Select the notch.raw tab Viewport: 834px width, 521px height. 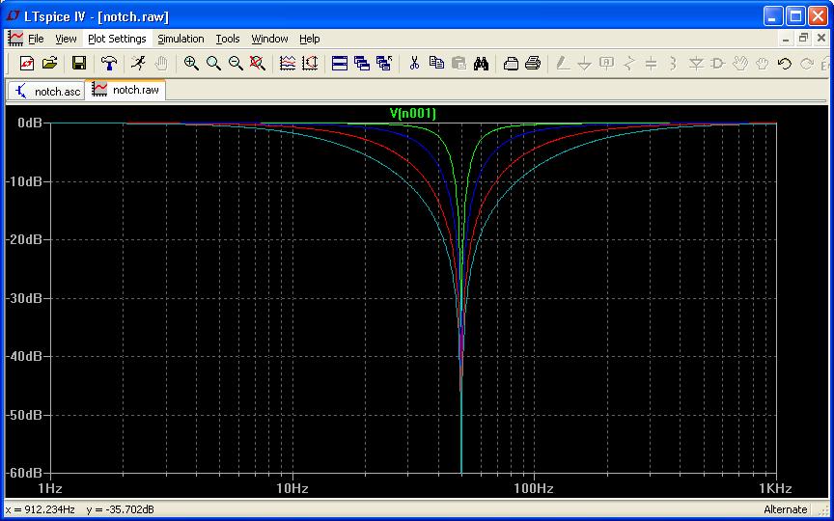tap(126, 90)
